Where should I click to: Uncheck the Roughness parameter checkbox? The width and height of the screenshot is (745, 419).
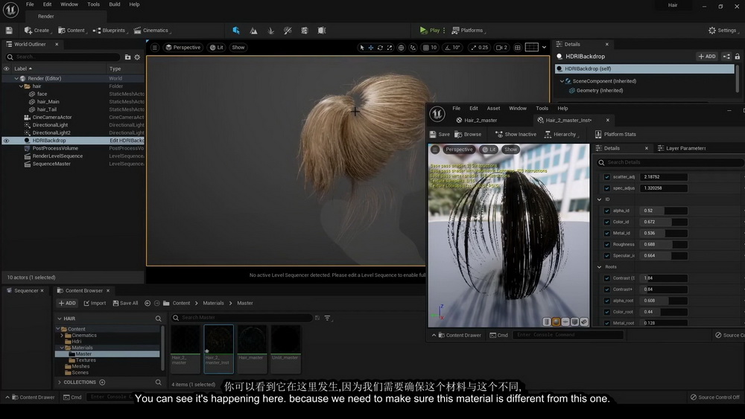[606, 244]
